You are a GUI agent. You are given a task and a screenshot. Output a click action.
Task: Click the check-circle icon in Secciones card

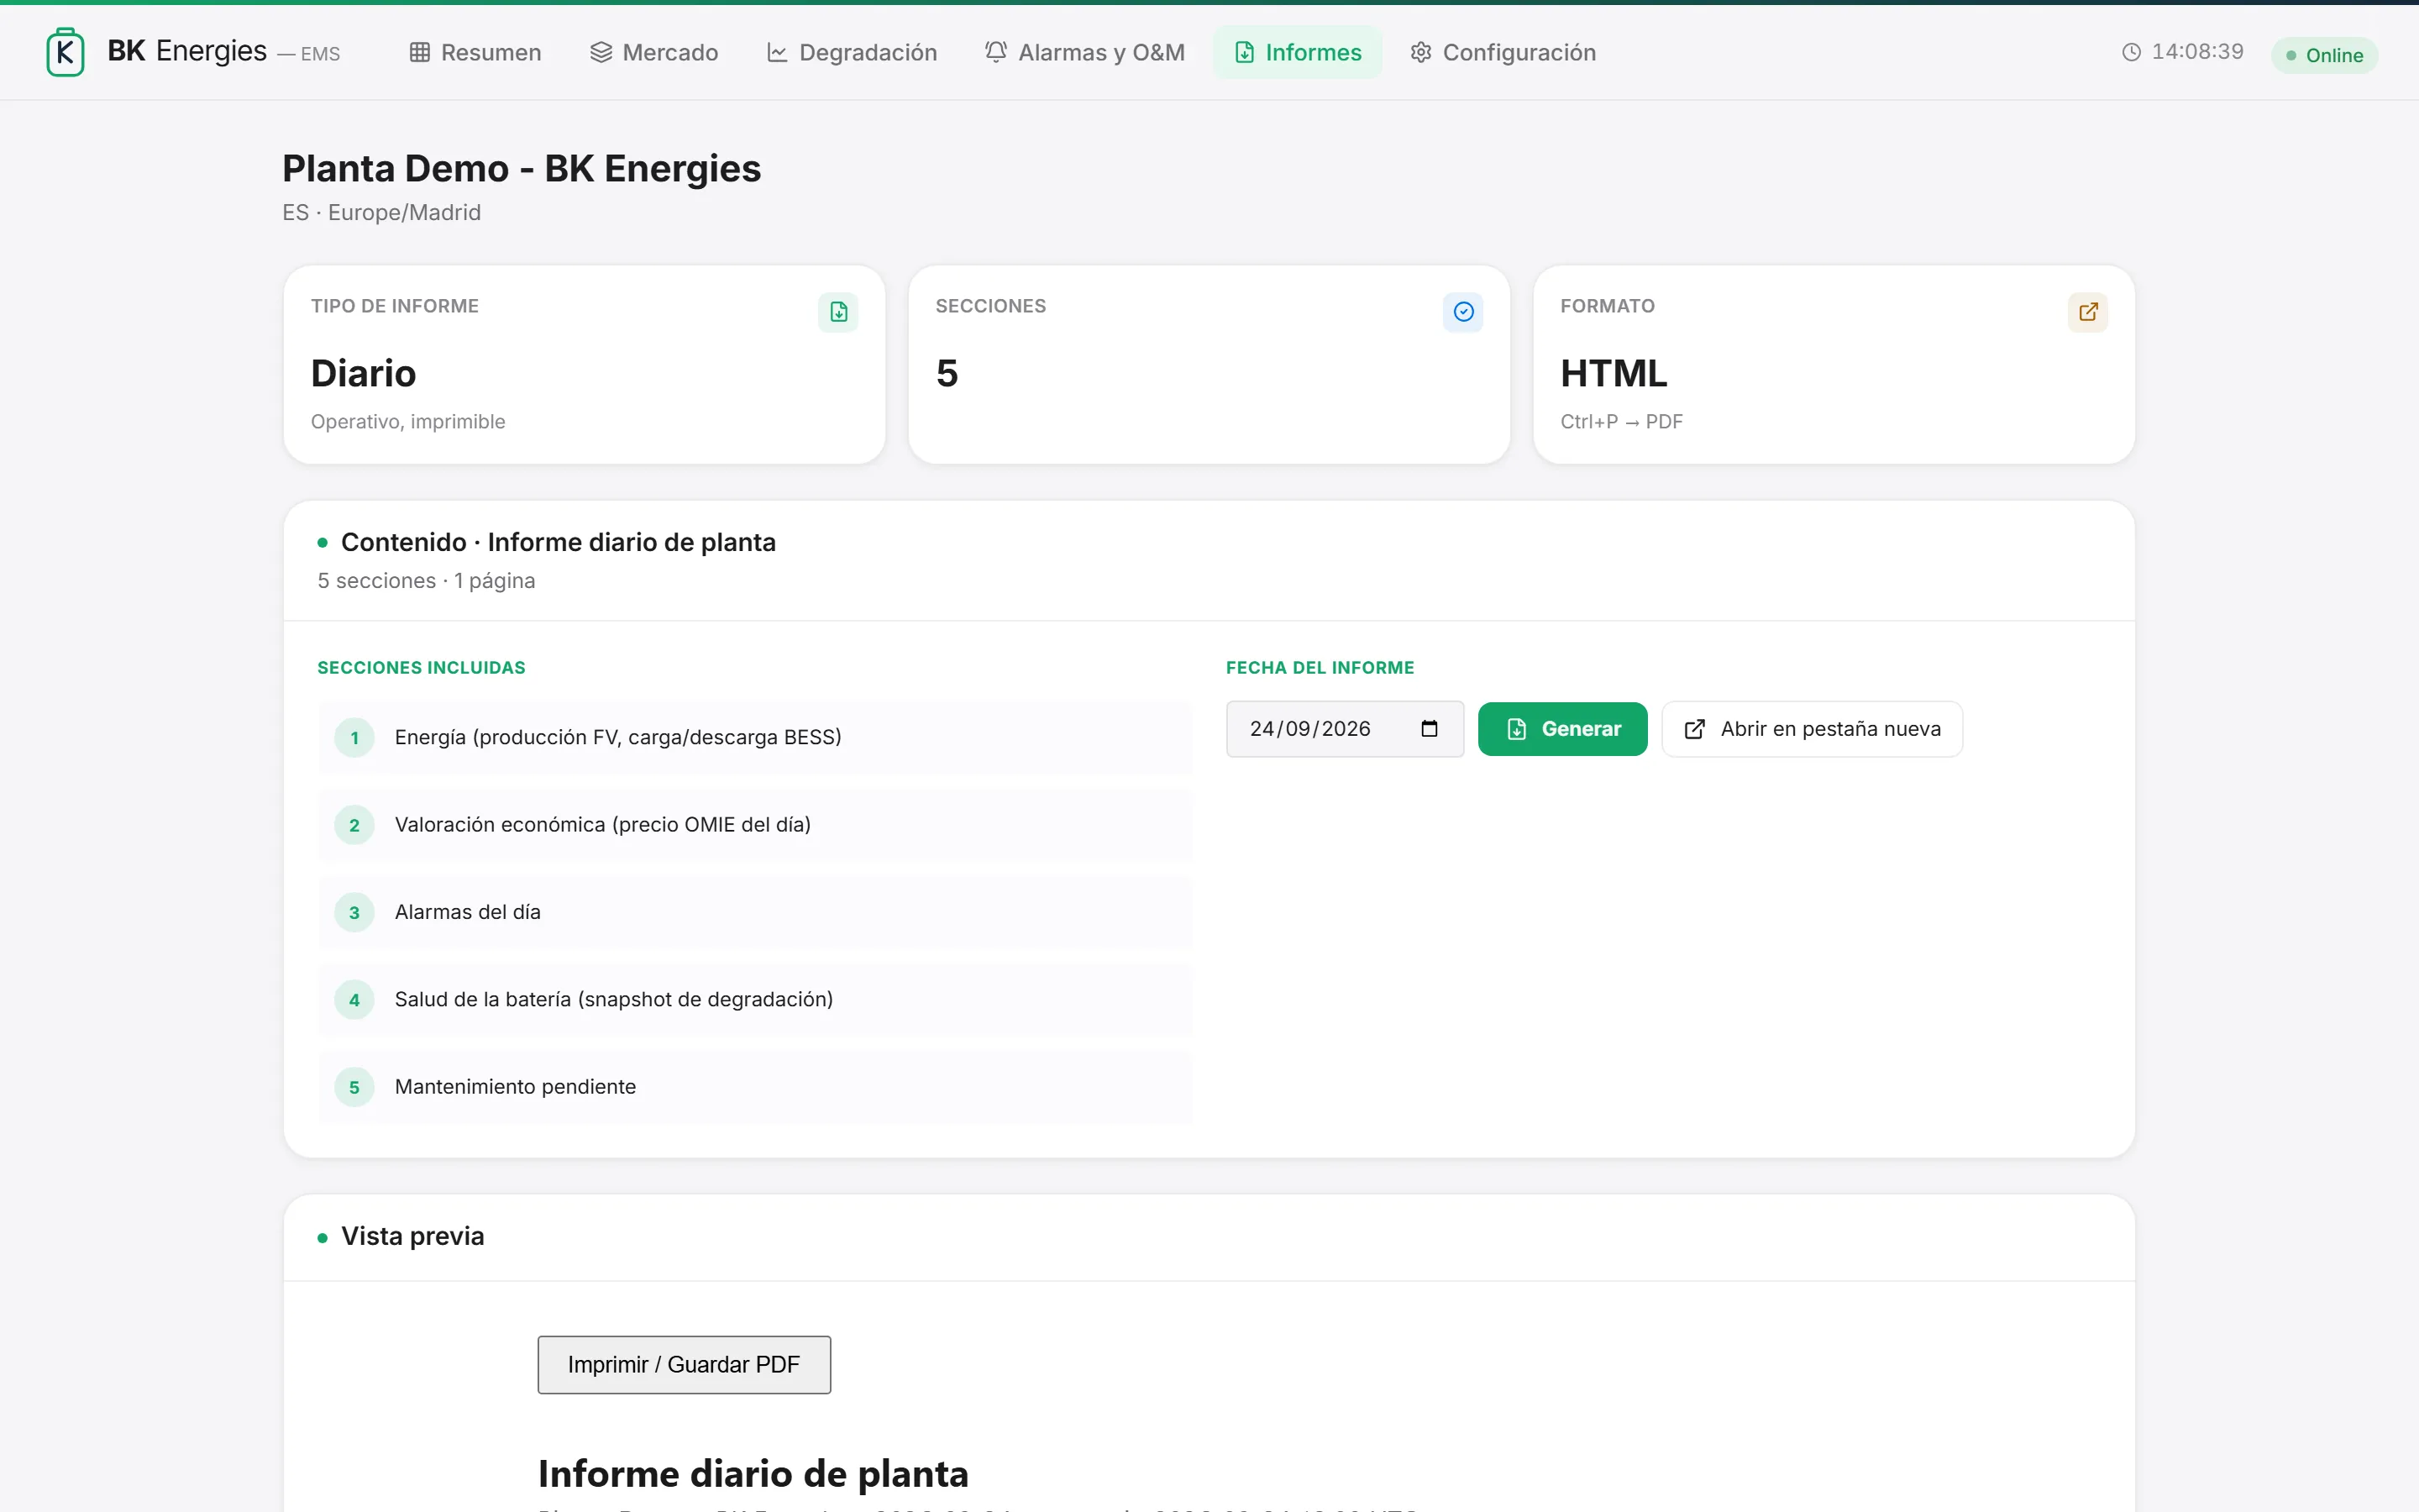point(1462,312)
